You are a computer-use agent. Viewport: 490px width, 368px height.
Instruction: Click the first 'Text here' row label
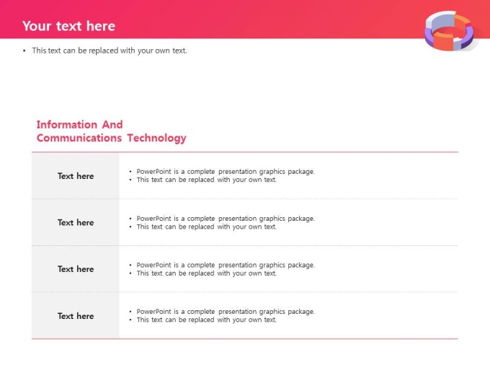click(76, 176)
